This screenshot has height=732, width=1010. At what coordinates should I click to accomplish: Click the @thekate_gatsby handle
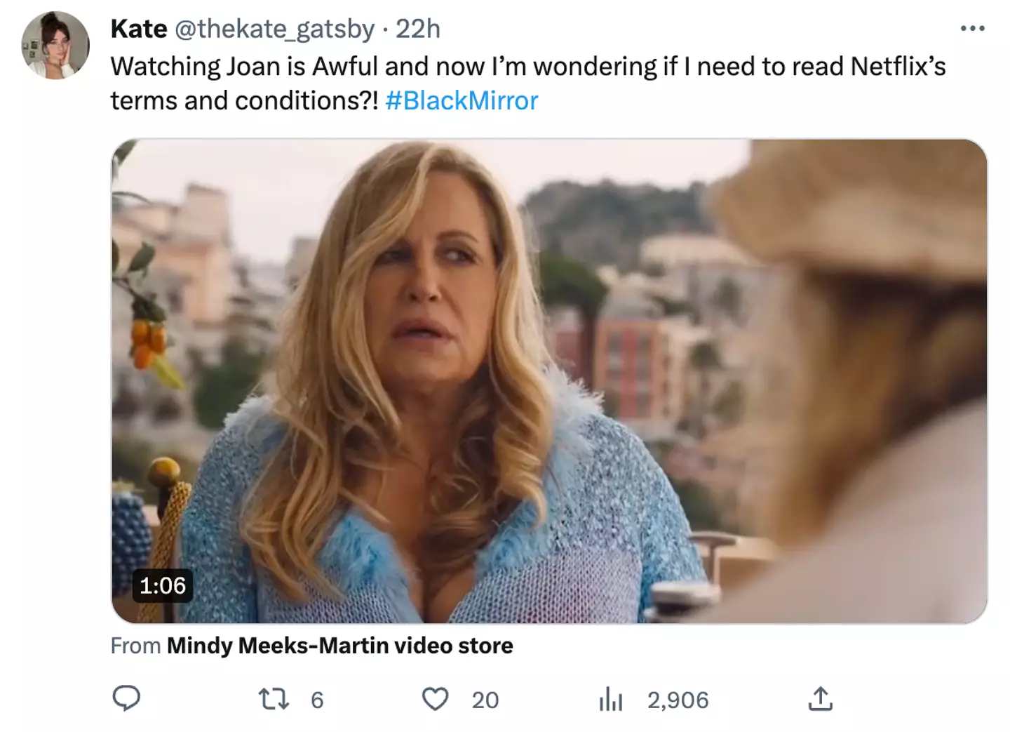[274, 29]
